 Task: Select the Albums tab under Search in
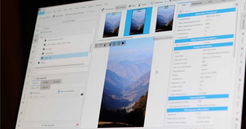click(x=35, y=88)
